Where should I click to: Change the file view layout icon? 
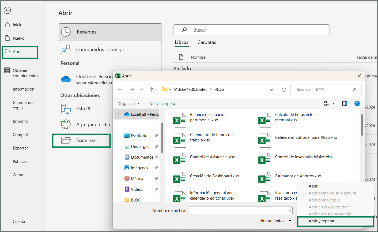327,103
